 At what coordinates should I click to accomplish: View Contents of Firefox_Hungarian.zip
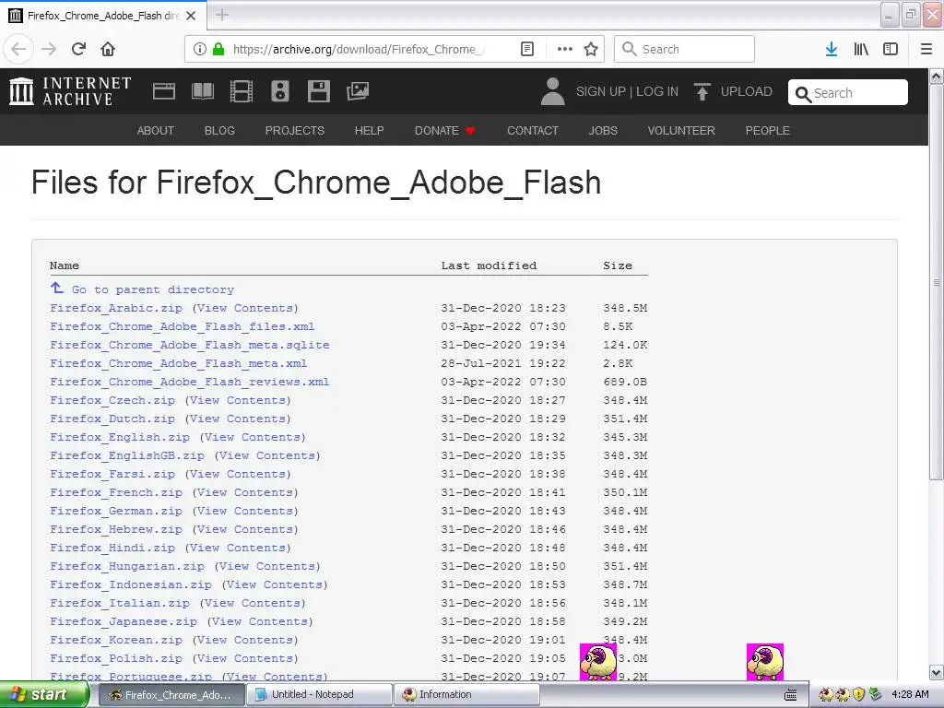[x=266, y=567]
